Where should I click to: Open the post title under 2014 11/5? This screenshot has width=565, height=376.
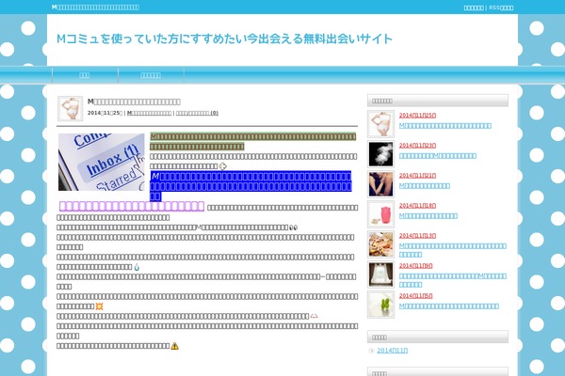(x=449, y=306)
